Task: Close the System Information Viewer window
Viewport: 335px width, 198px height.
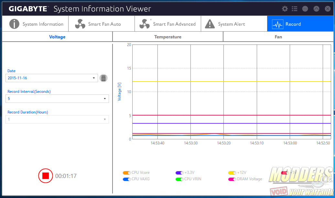Action: point(328,9)
